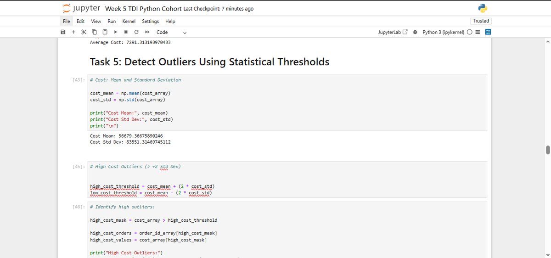This screenshot has width=551, height=258.
Task: Click the comment # Cost: Mean and Standard Deviation
Action: click(x=135, y=80)
